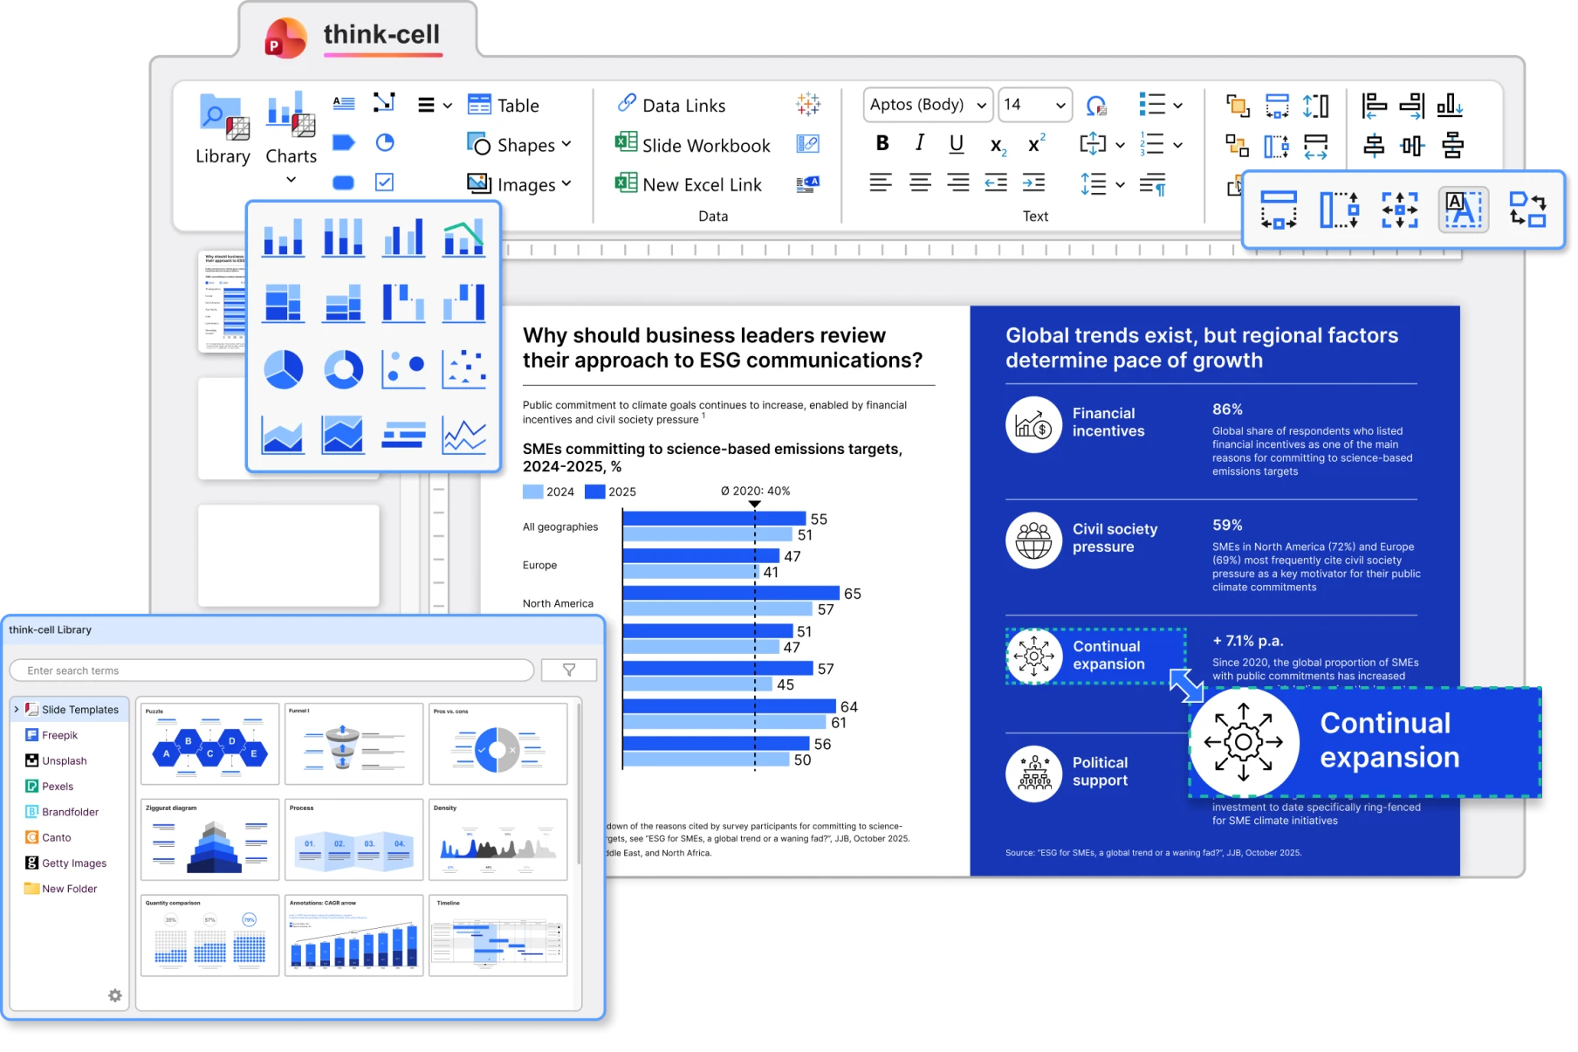Expand the Shapes dropdown menu

pos(520,145)
